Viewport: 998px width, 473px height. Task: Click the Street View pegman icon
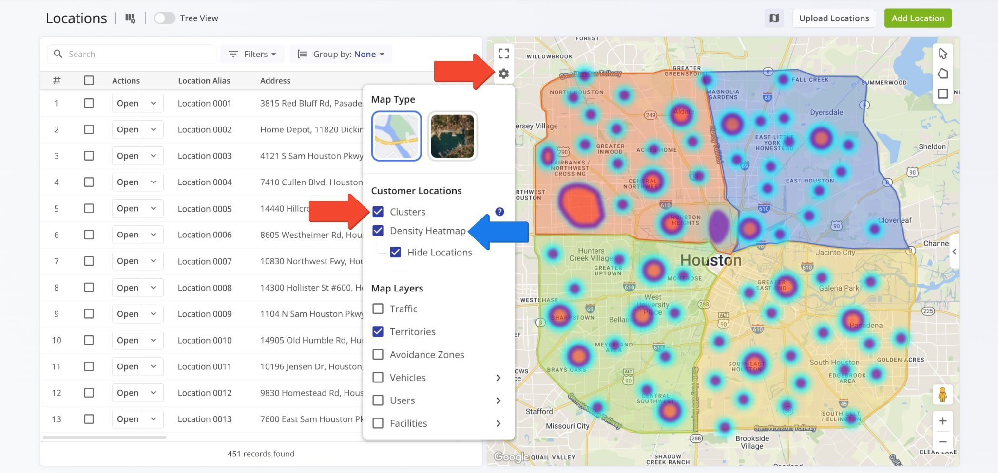tap(942, 395)
